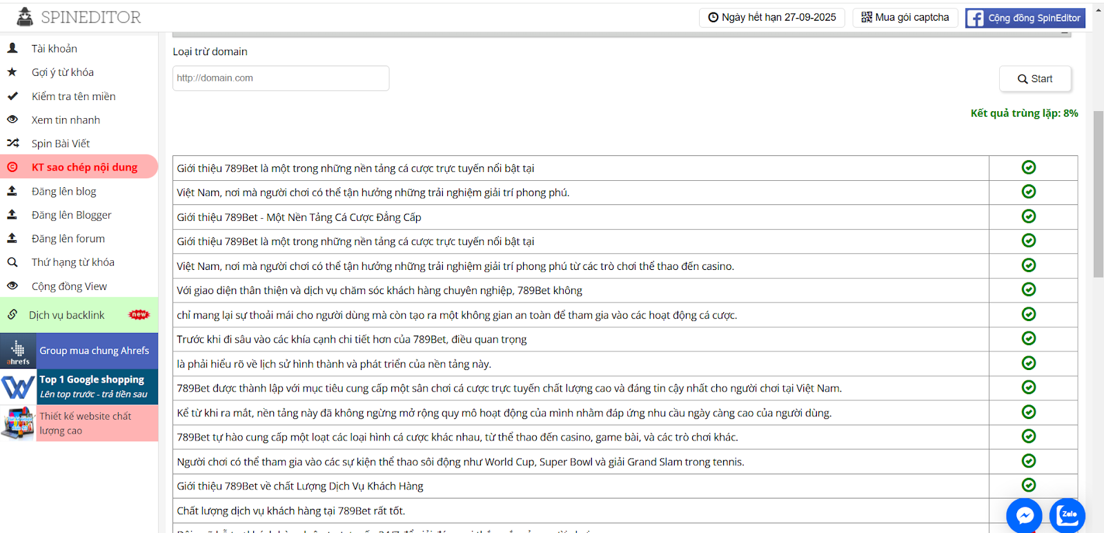The image size is (1104, 533).
Task: Click the eye icon for Xem tin nhanh
Action: pos(12,119)
